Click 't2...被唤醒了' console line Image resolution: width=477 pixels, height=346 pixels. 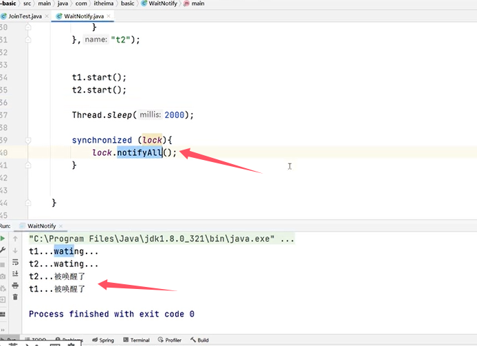click(57, 277)
